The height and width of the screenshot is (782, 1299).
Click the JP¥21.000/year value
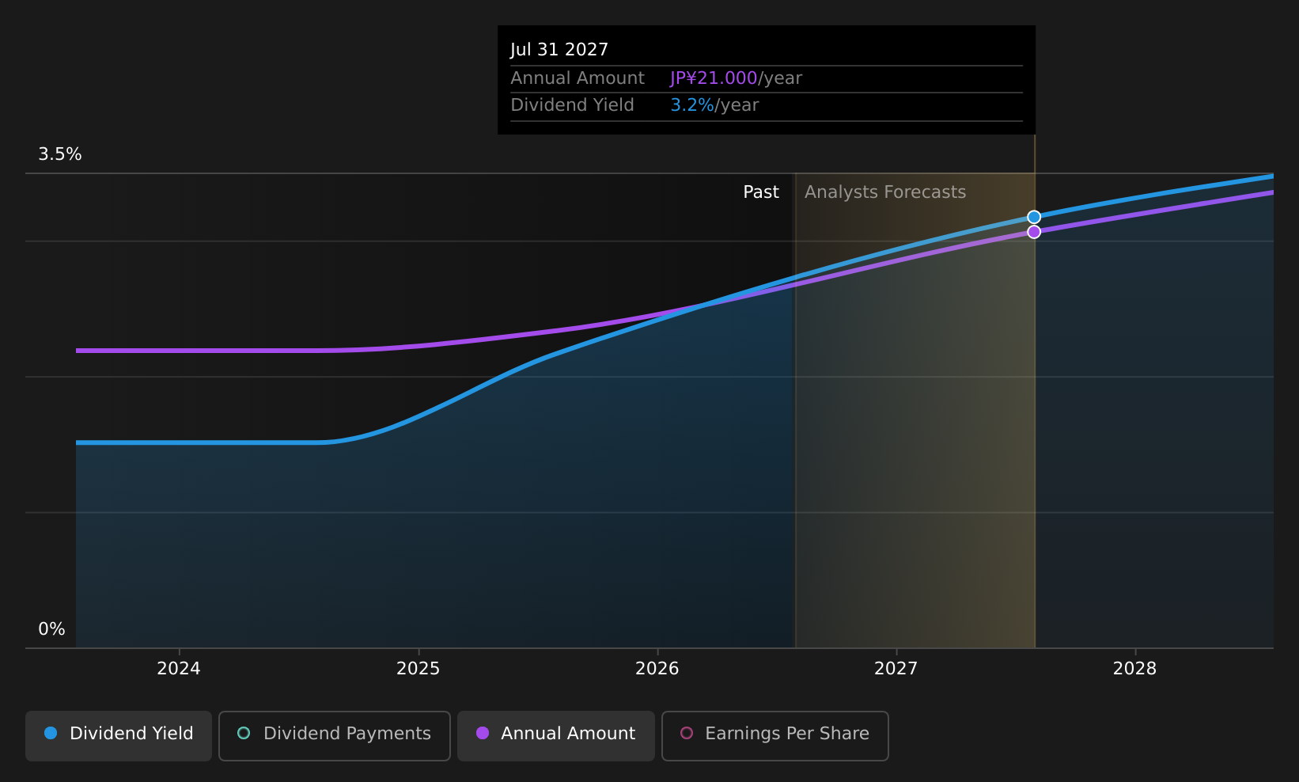[x=736, y=78]
